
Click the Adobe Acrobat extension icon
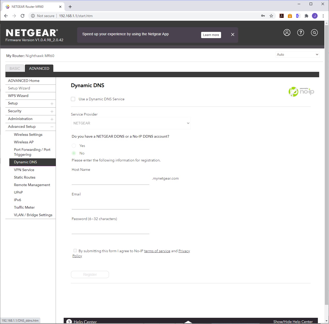pos(282,16)
